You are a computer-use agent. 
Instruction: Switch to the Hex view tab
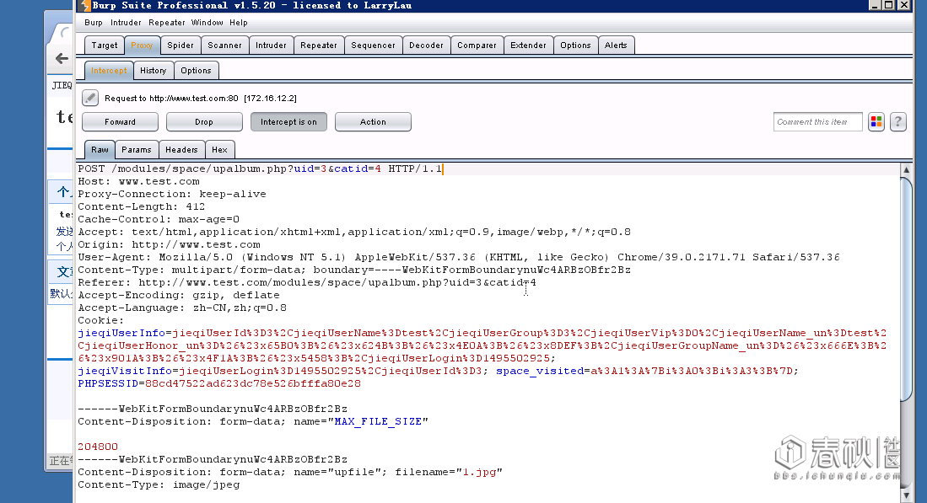[220, 149]
